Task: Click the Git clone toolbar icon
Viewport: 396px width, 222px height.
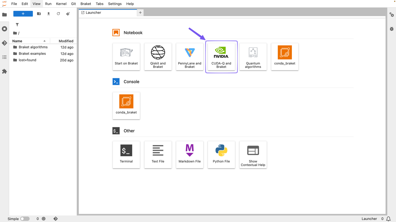Action: point(68,14)
